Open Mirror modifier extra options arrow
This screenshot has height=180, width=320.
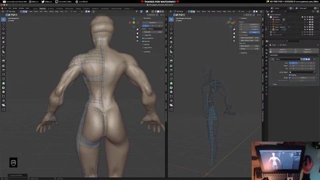pos(311,59)
